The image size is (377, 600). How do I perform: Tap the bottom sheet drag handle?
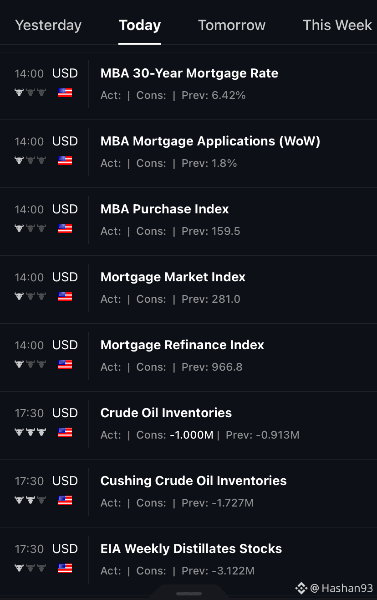coord(188,594)
